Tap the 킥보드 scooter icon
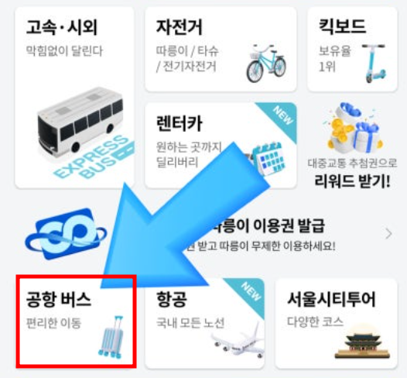 click(x=374, y=64)
